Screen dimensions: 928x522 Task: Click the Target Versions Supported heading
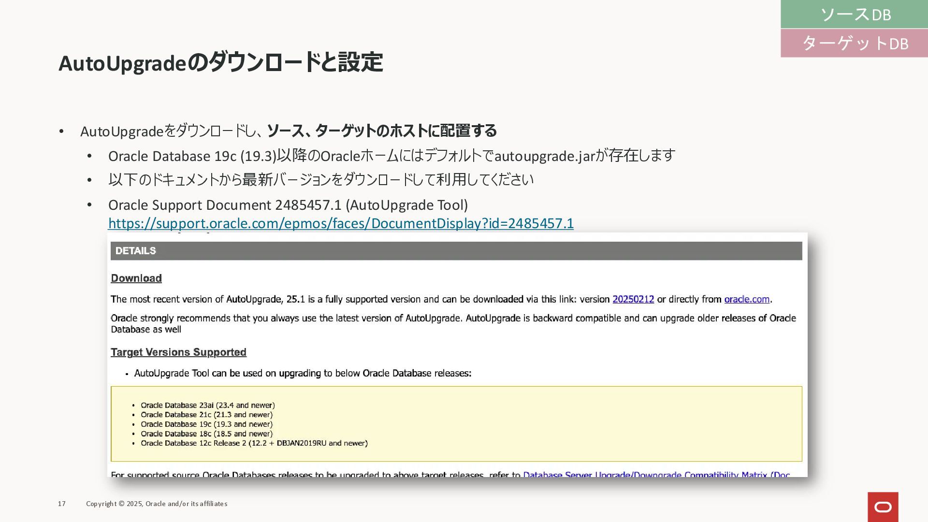178,352
